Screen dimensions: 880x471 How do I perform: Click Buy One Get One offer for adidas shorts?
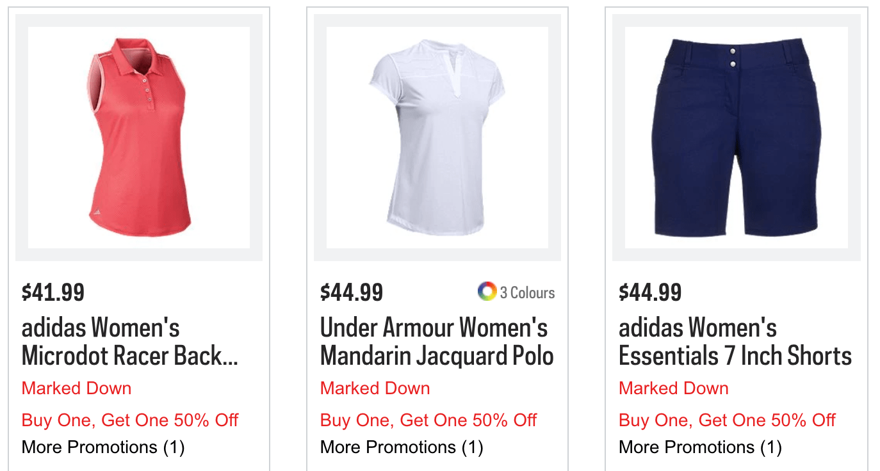click(x=727, y=420)
